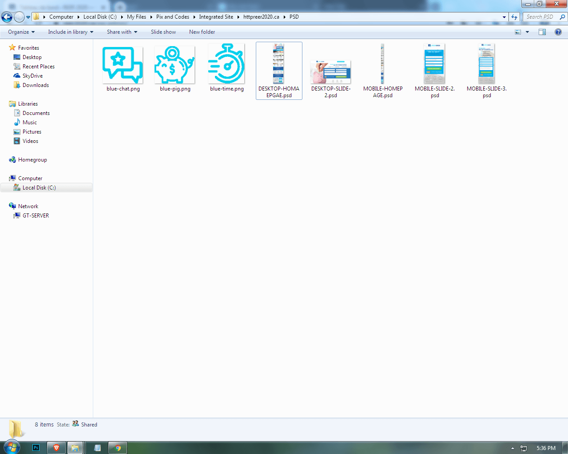This screenshot has height=454, width=568.
Task: Click the Integrated Site breadcrumb
Action: [216, 17]
